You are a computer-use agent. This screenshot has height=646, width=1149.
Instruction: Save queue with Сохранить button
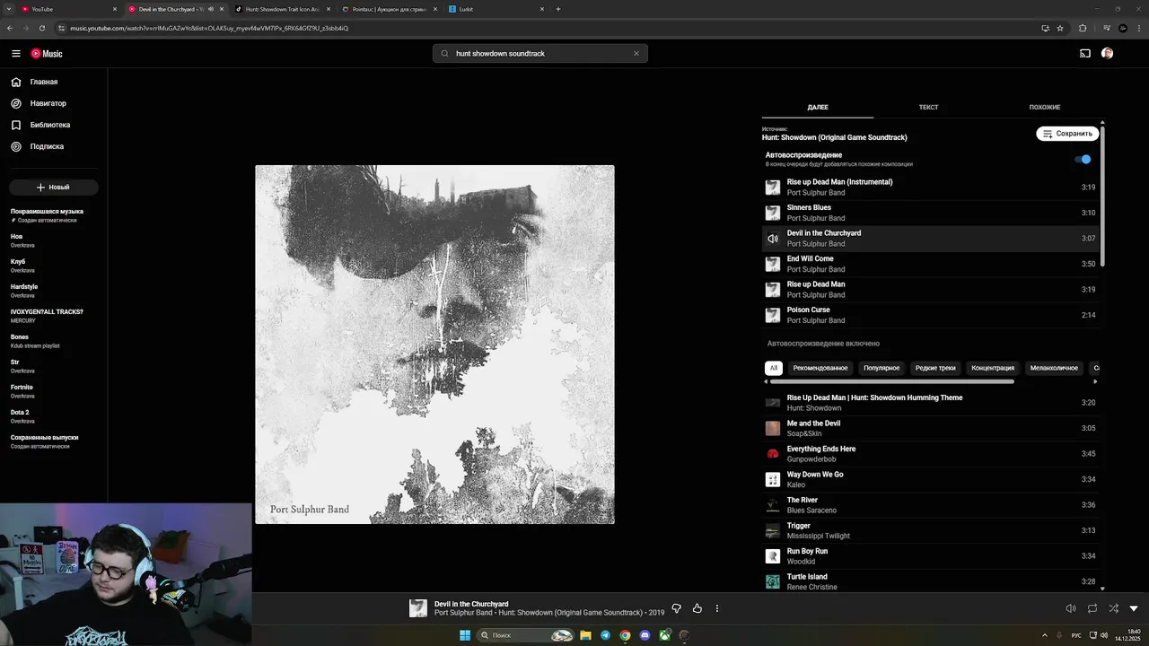click(x=1067, y=134)
